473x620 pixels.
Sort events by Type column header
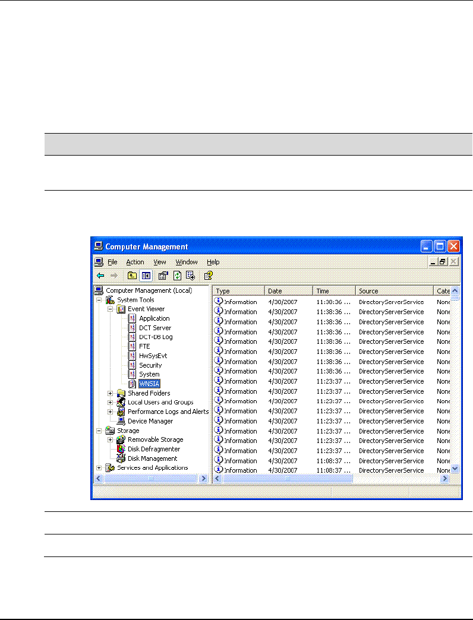[x=238, y=290]
